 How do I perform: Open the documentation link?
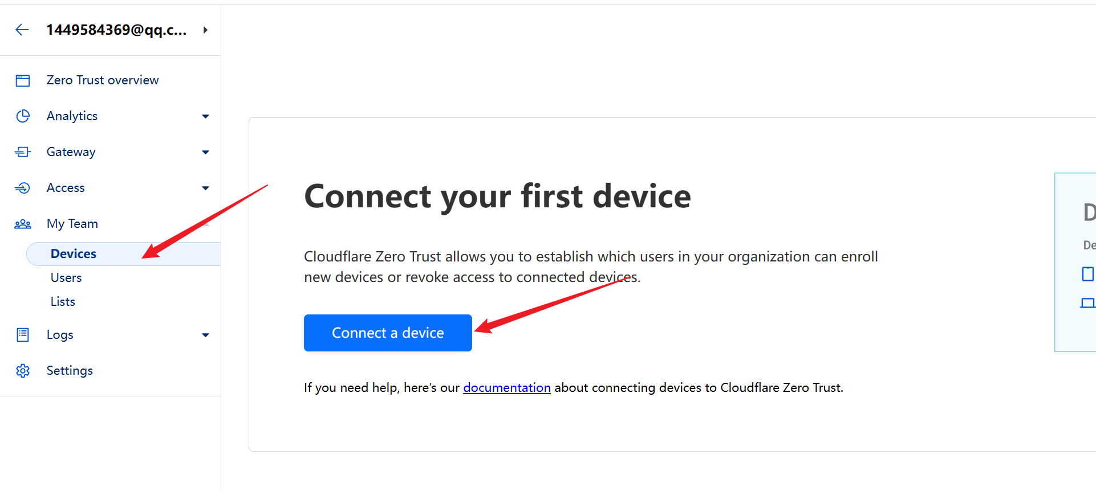point(506,387)
